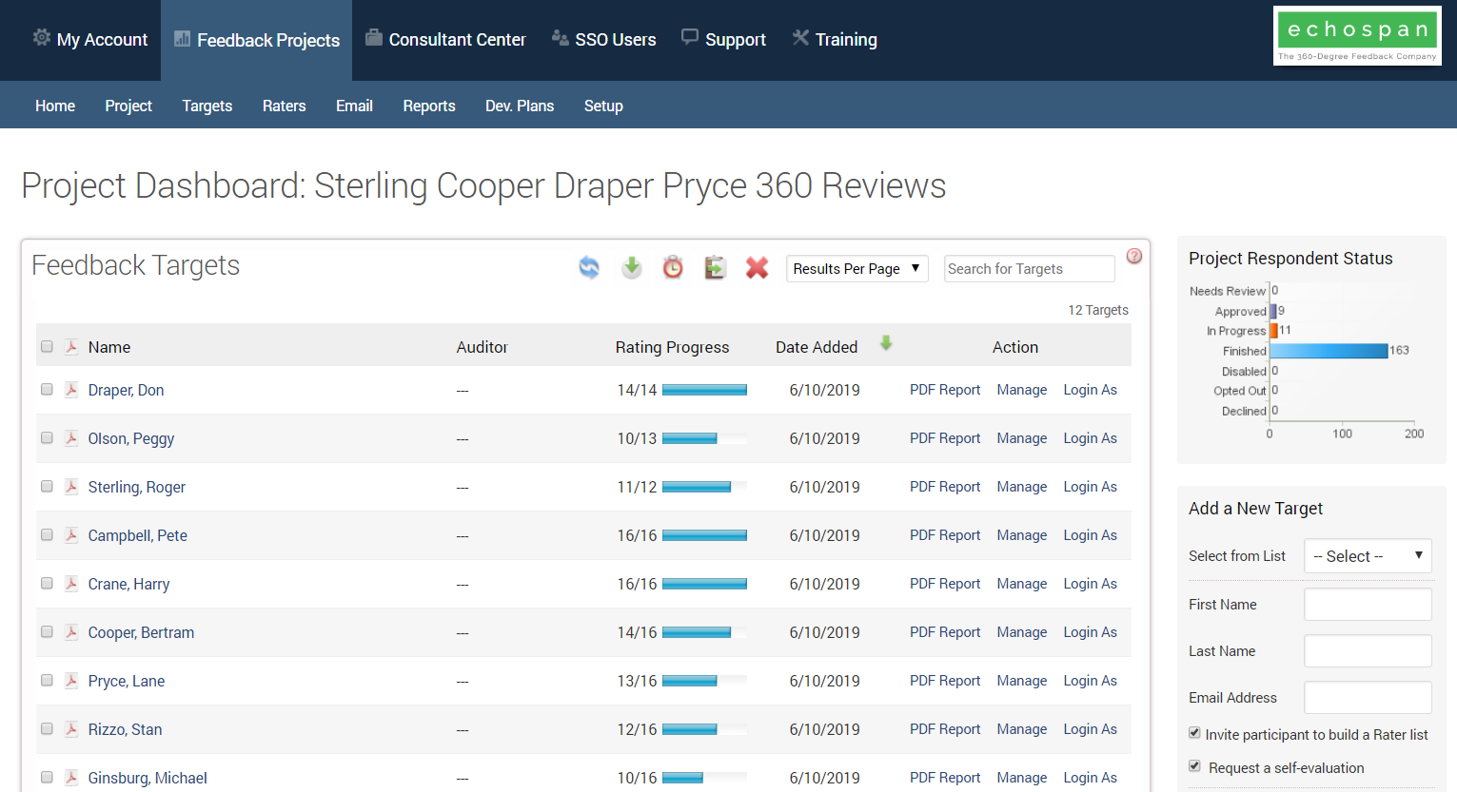Screen dimensions: 1457x792
Task: Click the PDF icon in table header
Action: (71, 346)
